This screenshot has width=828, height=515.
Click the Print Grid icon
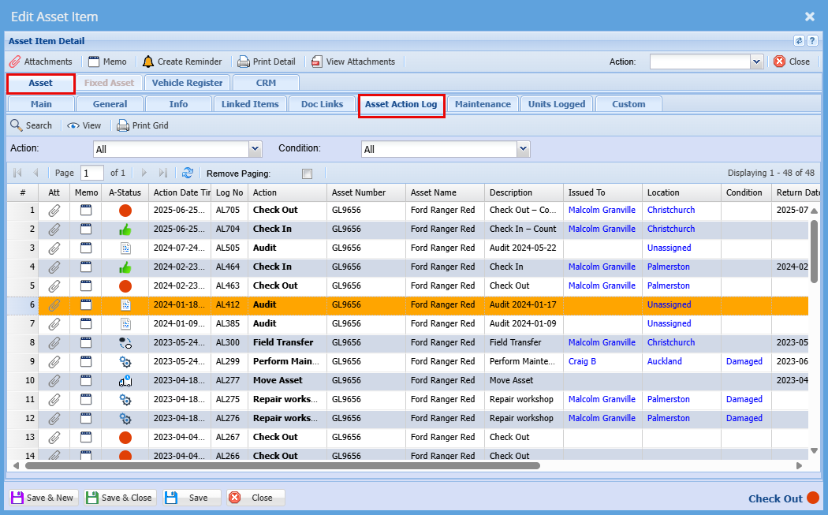point(123,125)
